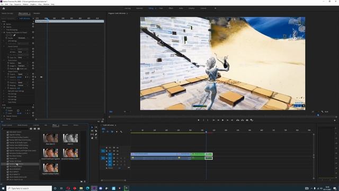The image size is (339, 191).
Task: Open Warping dropdown set to Inverse
Action: 23,85
